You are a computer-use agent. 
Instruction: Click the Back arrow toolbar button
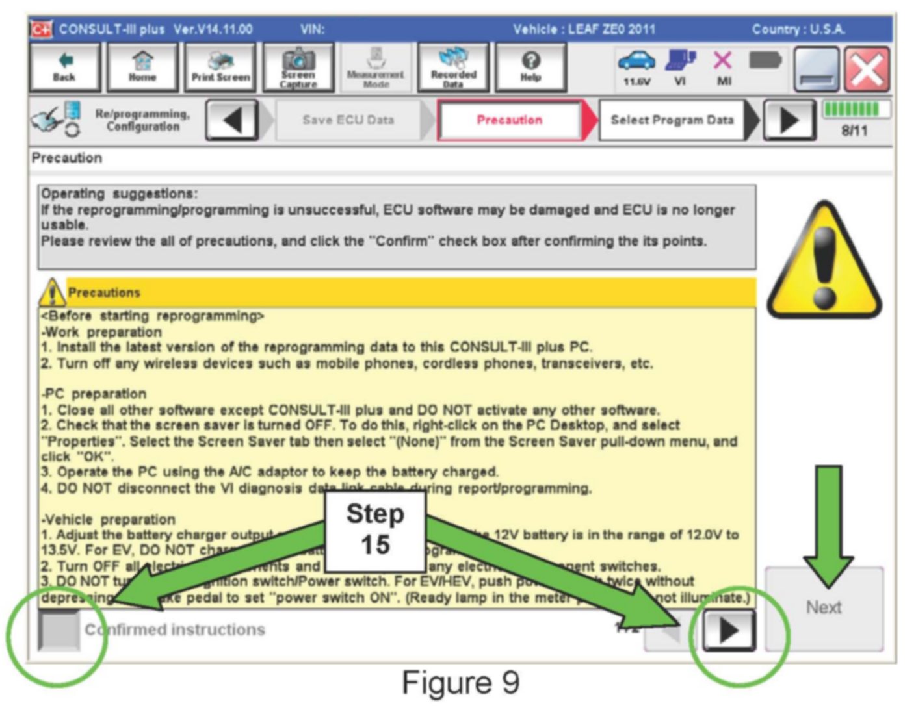tap(64, 68)
